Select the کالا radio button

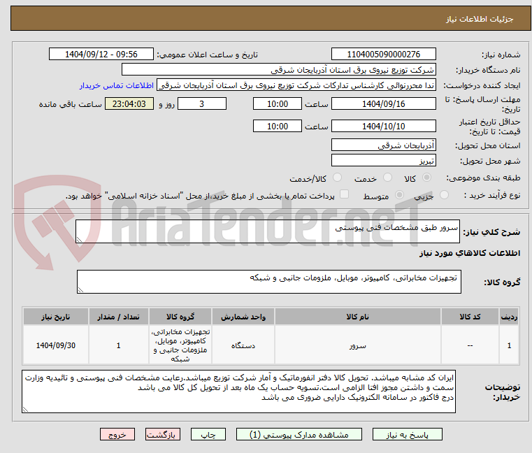pos(426,178)
